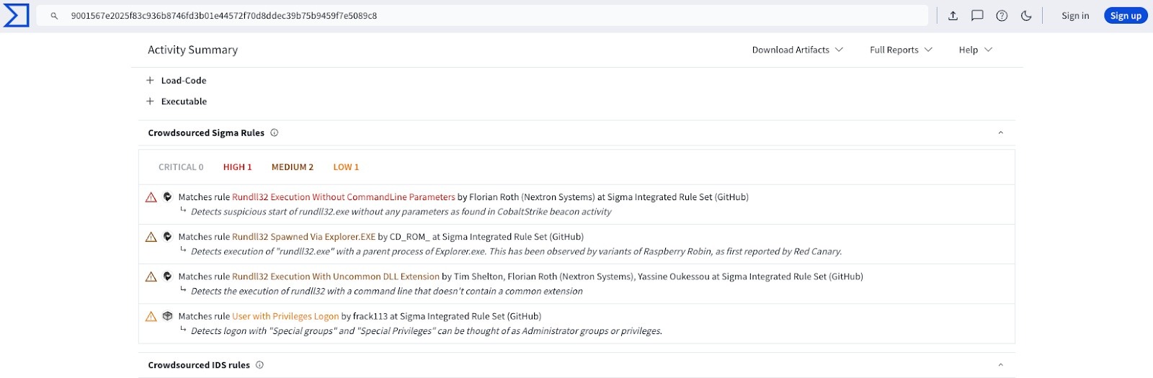Open the Full Reports dropdown

point(901,50)
